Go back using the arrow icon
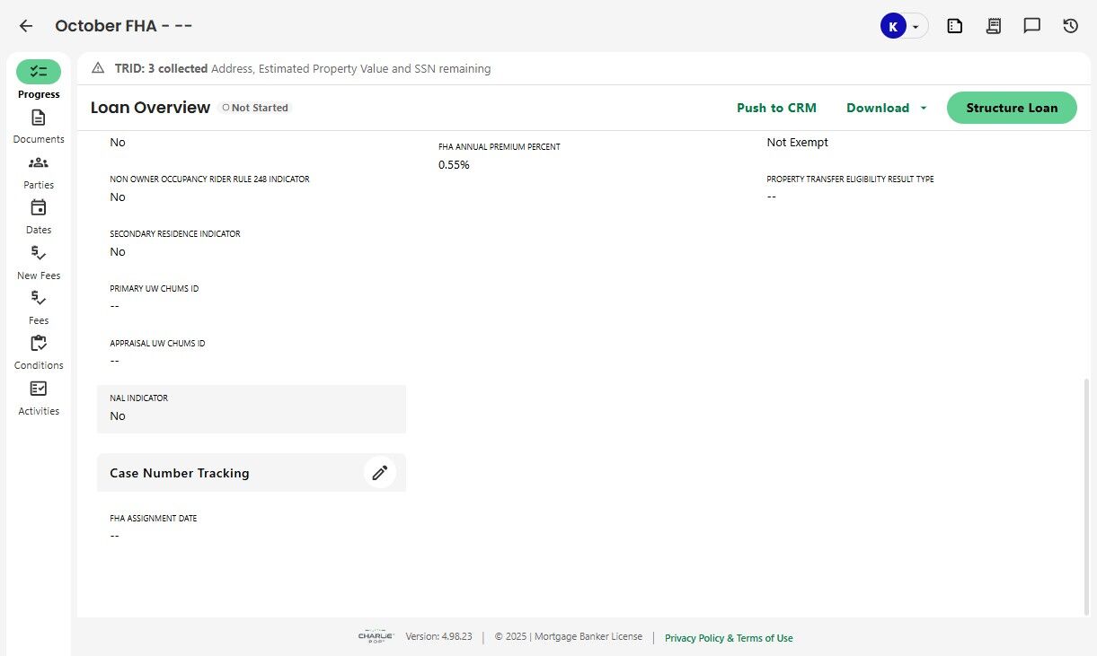The width and height of the screenshot is (1097, 656). coord(26,26)
